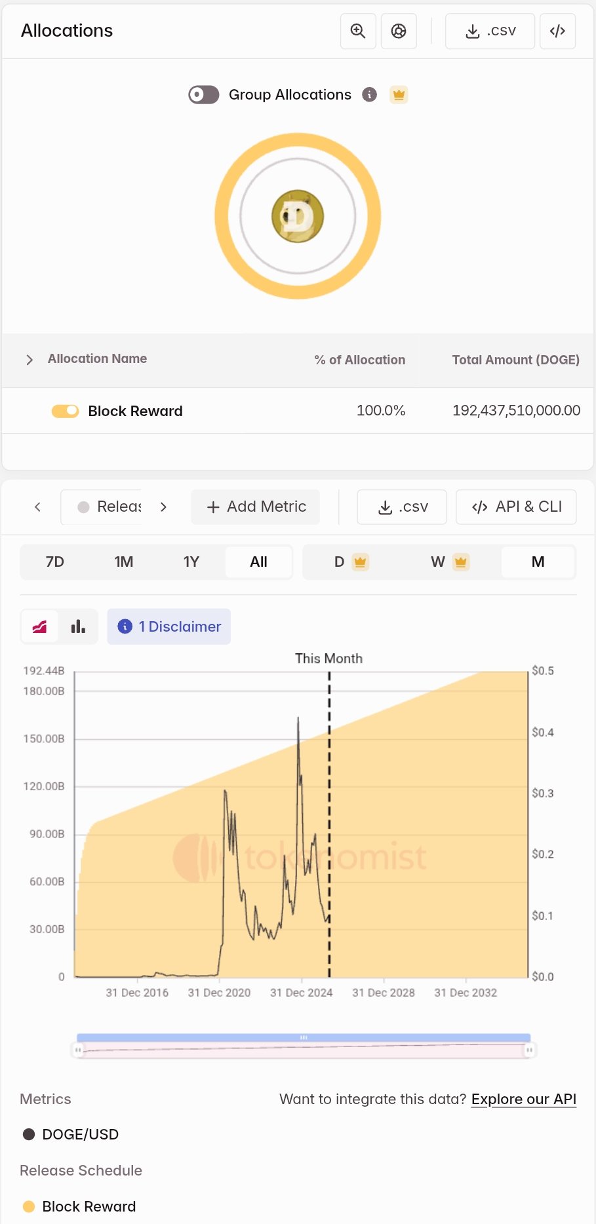
Task: Switch to area chart view icon
Action: click(40, 626)
